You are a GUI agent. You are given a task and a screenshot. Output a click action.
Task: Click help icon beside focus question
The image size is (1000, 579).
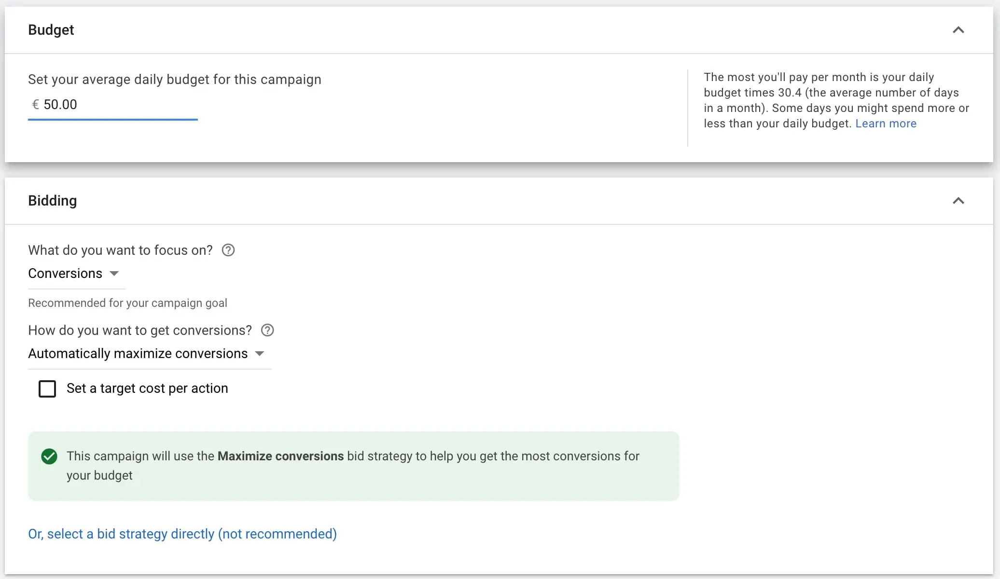pos(228,250)
